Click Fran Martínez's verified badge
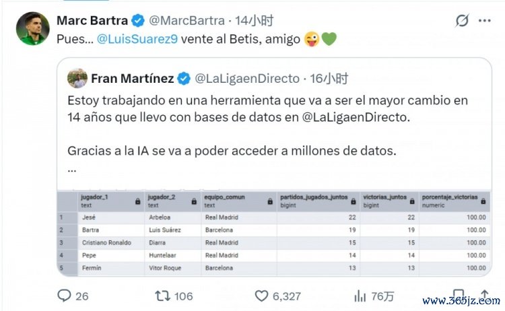The width and height of the screenshot is (505, 311). tap(182, 79)
